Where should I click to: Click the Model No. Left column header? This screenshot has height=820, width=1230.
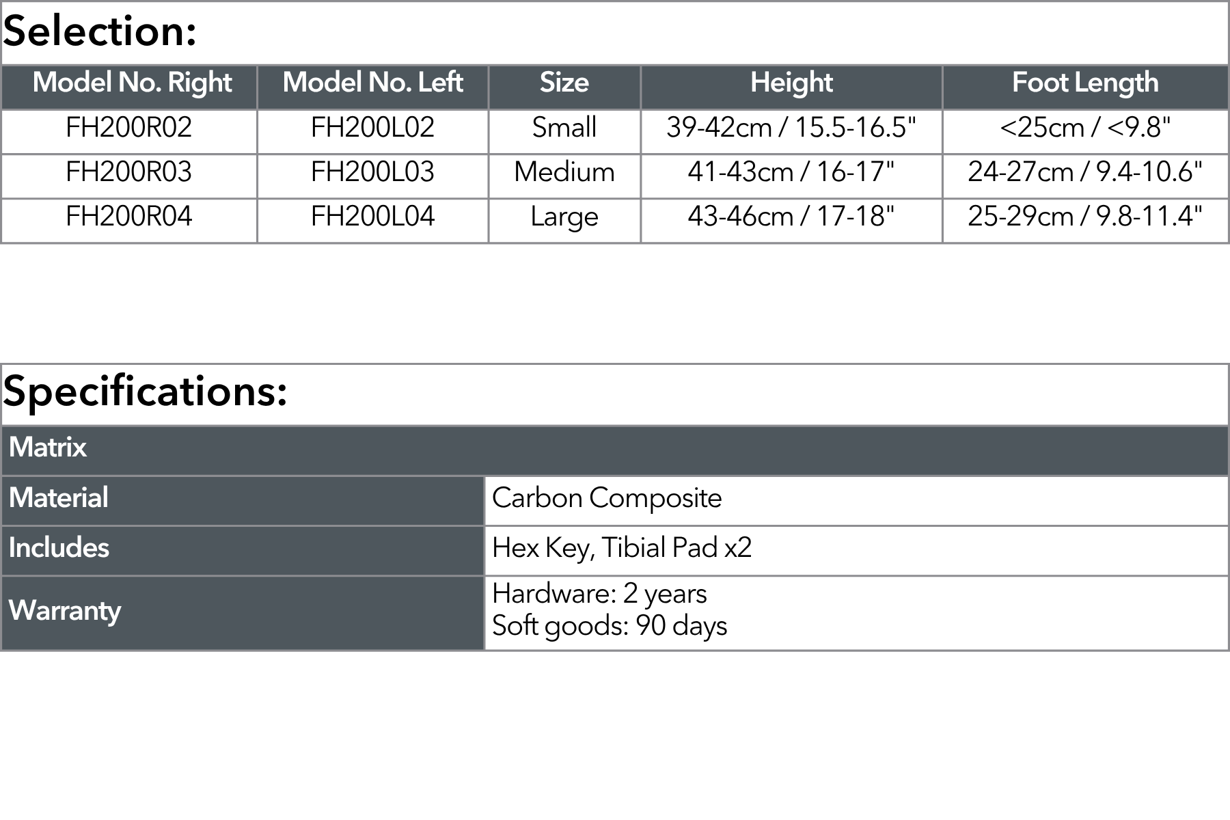pyautogui.click(x=372, y=83)
